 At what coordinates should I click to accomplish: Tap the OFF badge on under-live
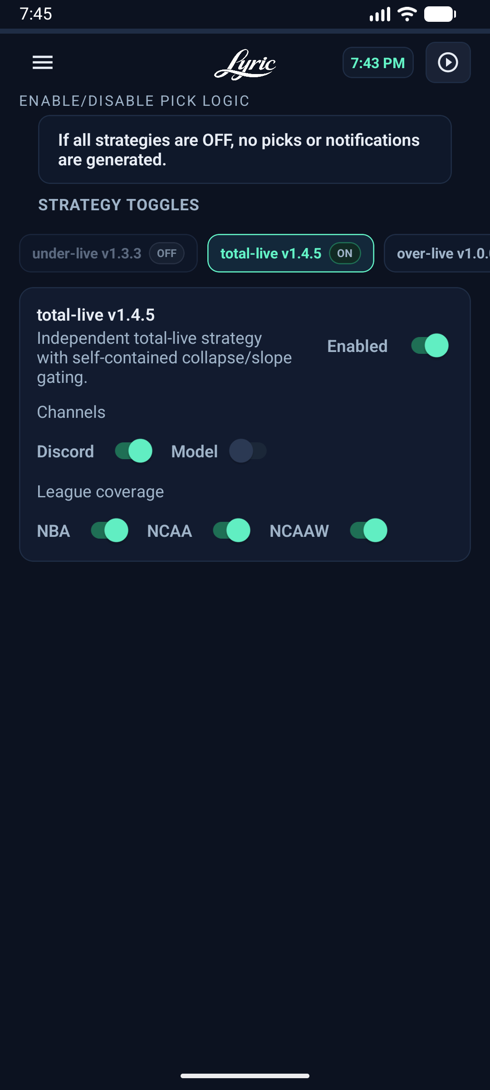(x=167, y=253)
